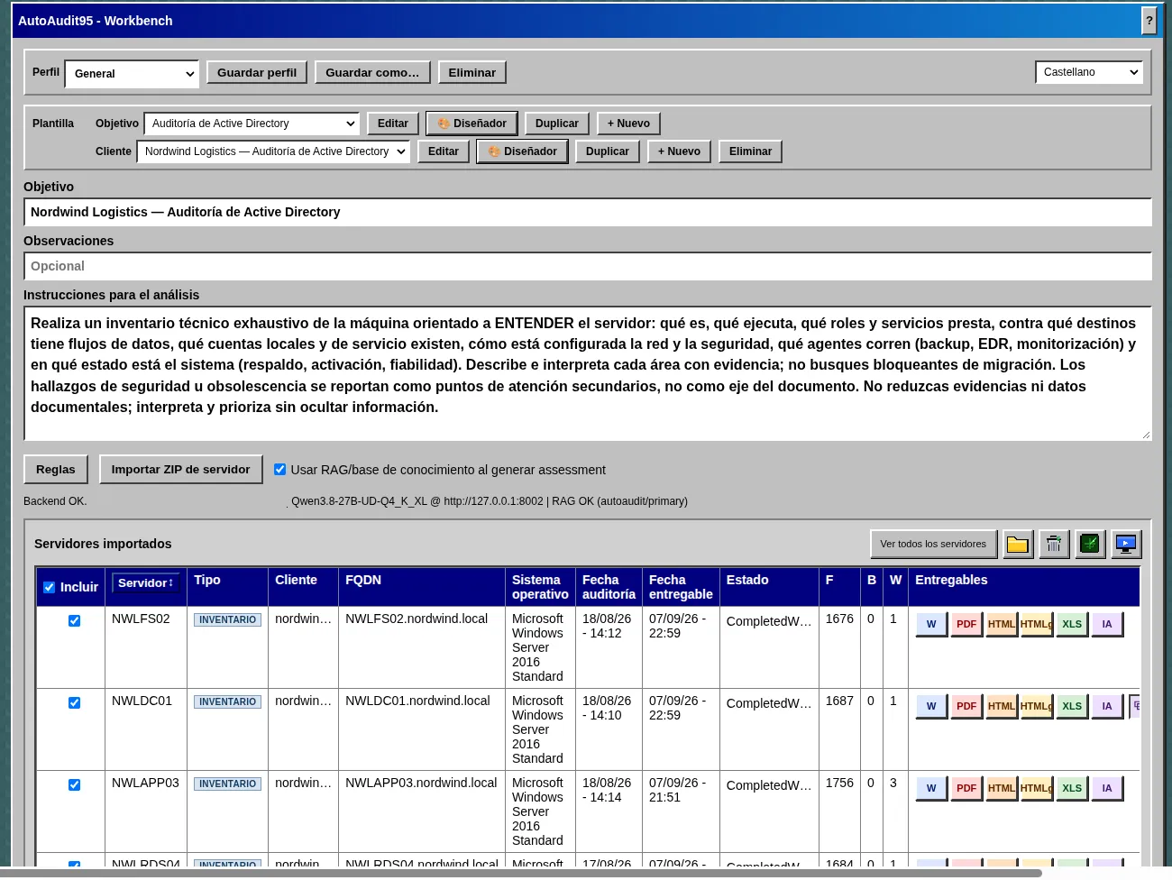1172x880 pixels.
Task: Open PDF deliverable for NWLFS02
Action: click(x=966, y=624)
